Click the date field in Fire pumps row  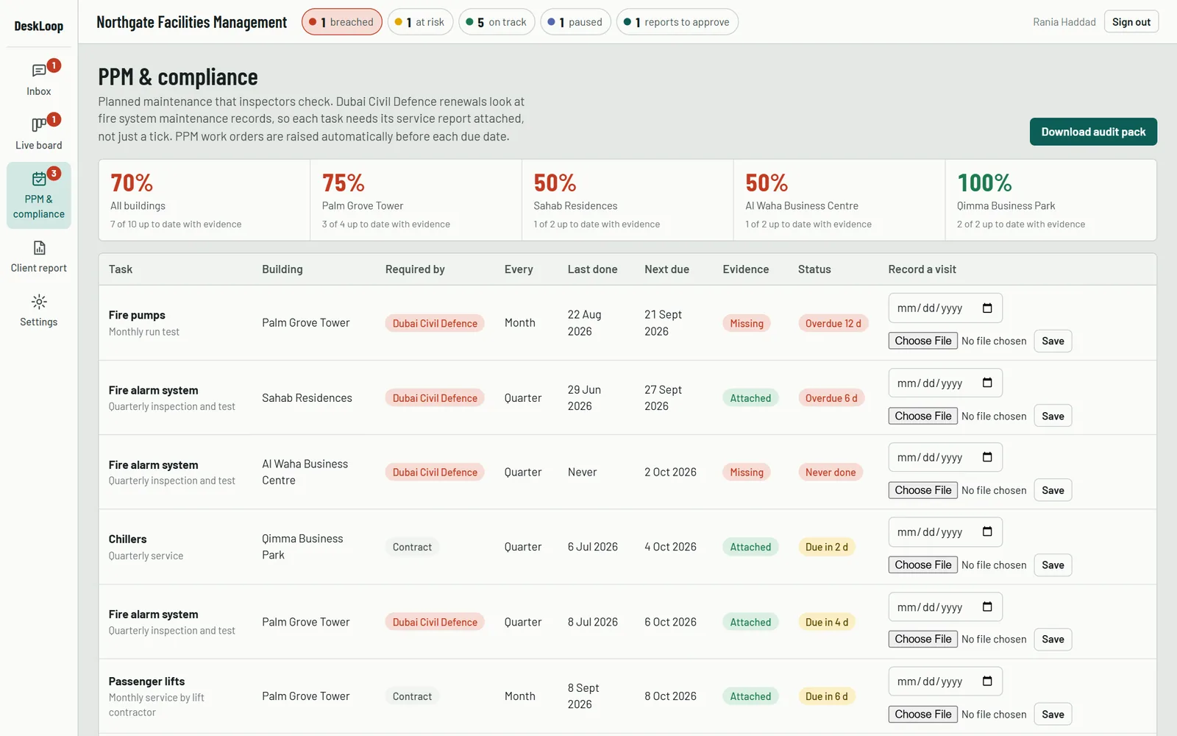(x=945, y=308)
